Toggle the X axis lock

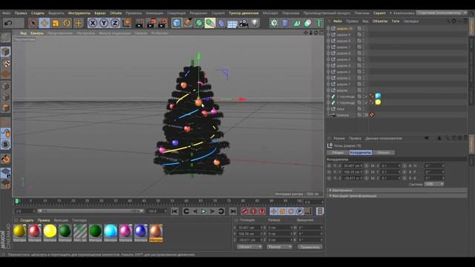(x=93, y=23)
